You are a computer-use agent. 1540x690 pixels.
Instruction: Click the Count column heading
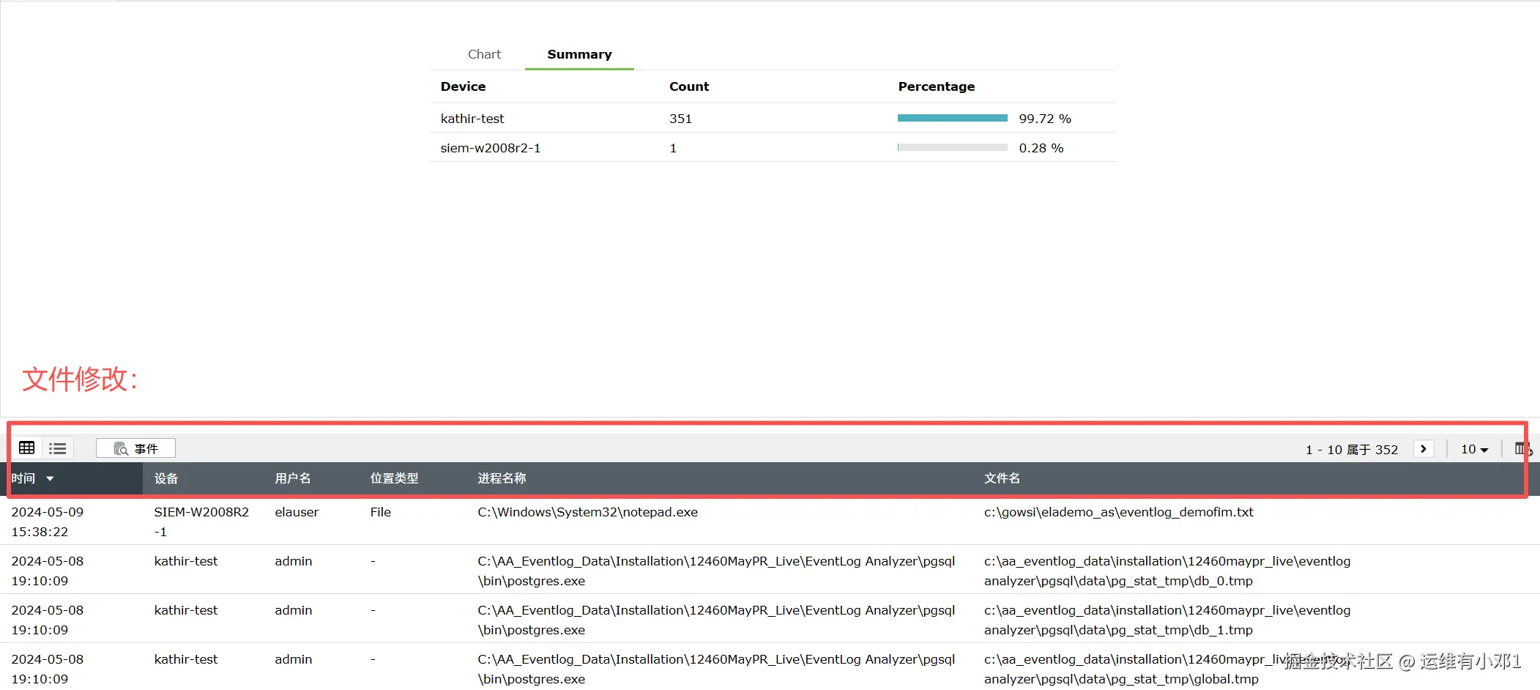[689, 86]
